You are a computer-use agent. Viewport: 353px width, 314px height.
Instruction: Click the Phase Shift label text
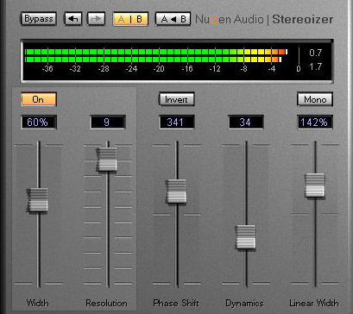176,303
